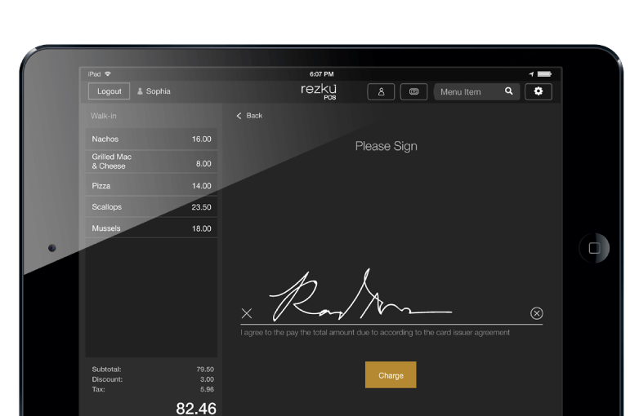Click the battery status icon
Screen dimensions: 639x416
[544, 74]
